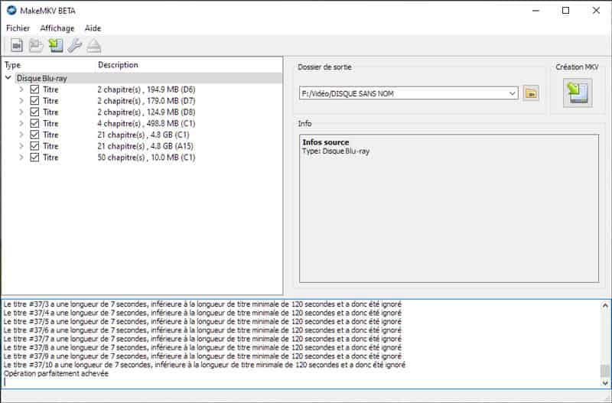The image size is (612, 403).
Task: Expand the title row with 498.8 MB (C1)
Action: point(21,123)
